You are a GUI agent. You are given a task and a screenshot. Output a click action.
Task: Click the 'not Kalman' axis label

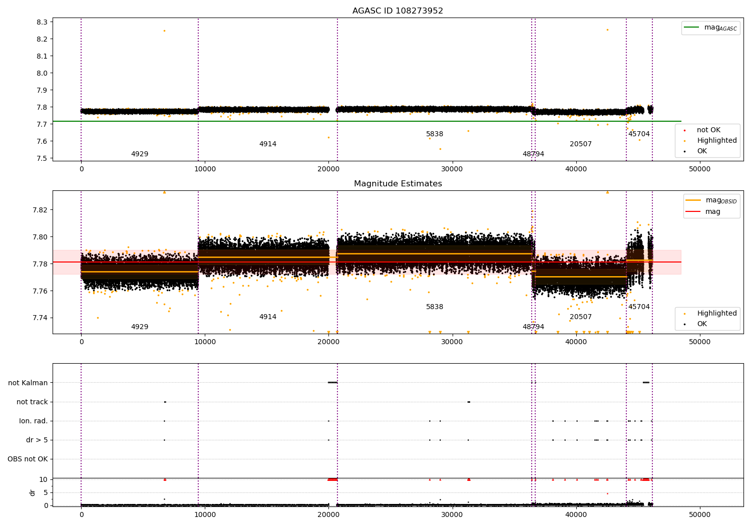[28, 383]
